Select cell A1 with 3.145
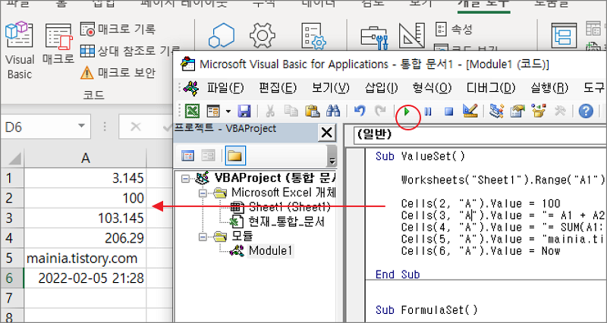Viewport: 607px width, 323px height. [x=85, y=178]
